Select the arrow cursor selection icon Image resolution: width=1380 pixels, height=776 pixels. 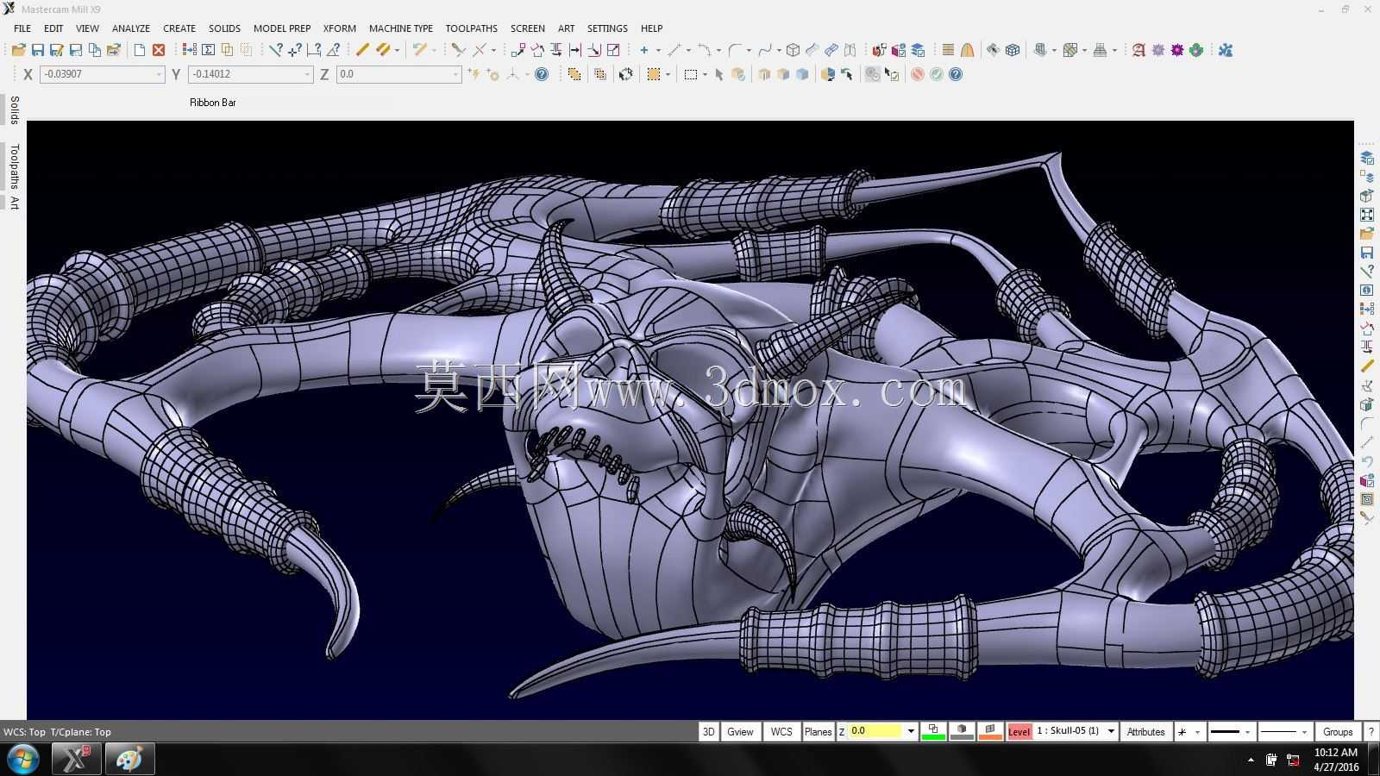click(718, 74)
